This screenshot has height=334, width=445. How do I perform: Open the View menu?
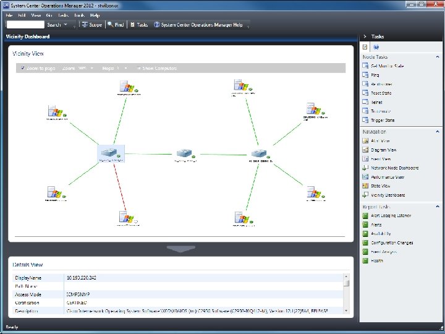[36, 15]
